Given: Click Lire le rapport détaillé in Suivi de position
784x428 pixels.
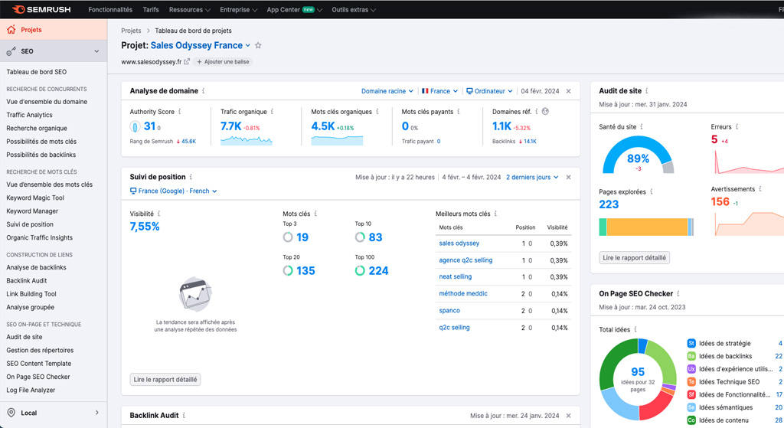Looking at the screenshot, I should (165, 380).
